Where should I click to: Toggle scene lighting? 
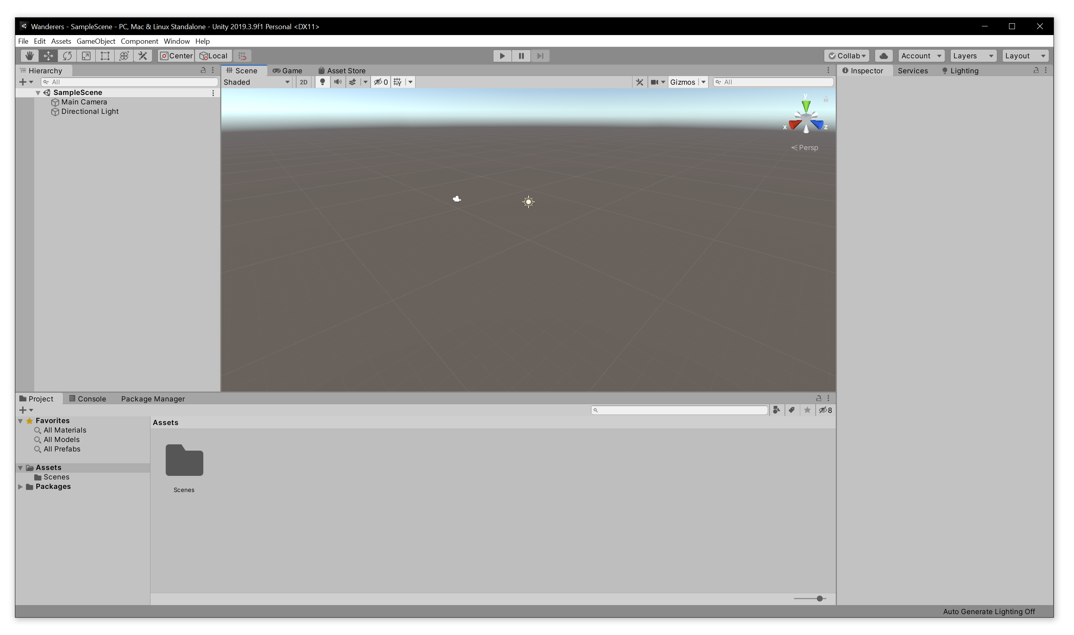pos(323,82)
